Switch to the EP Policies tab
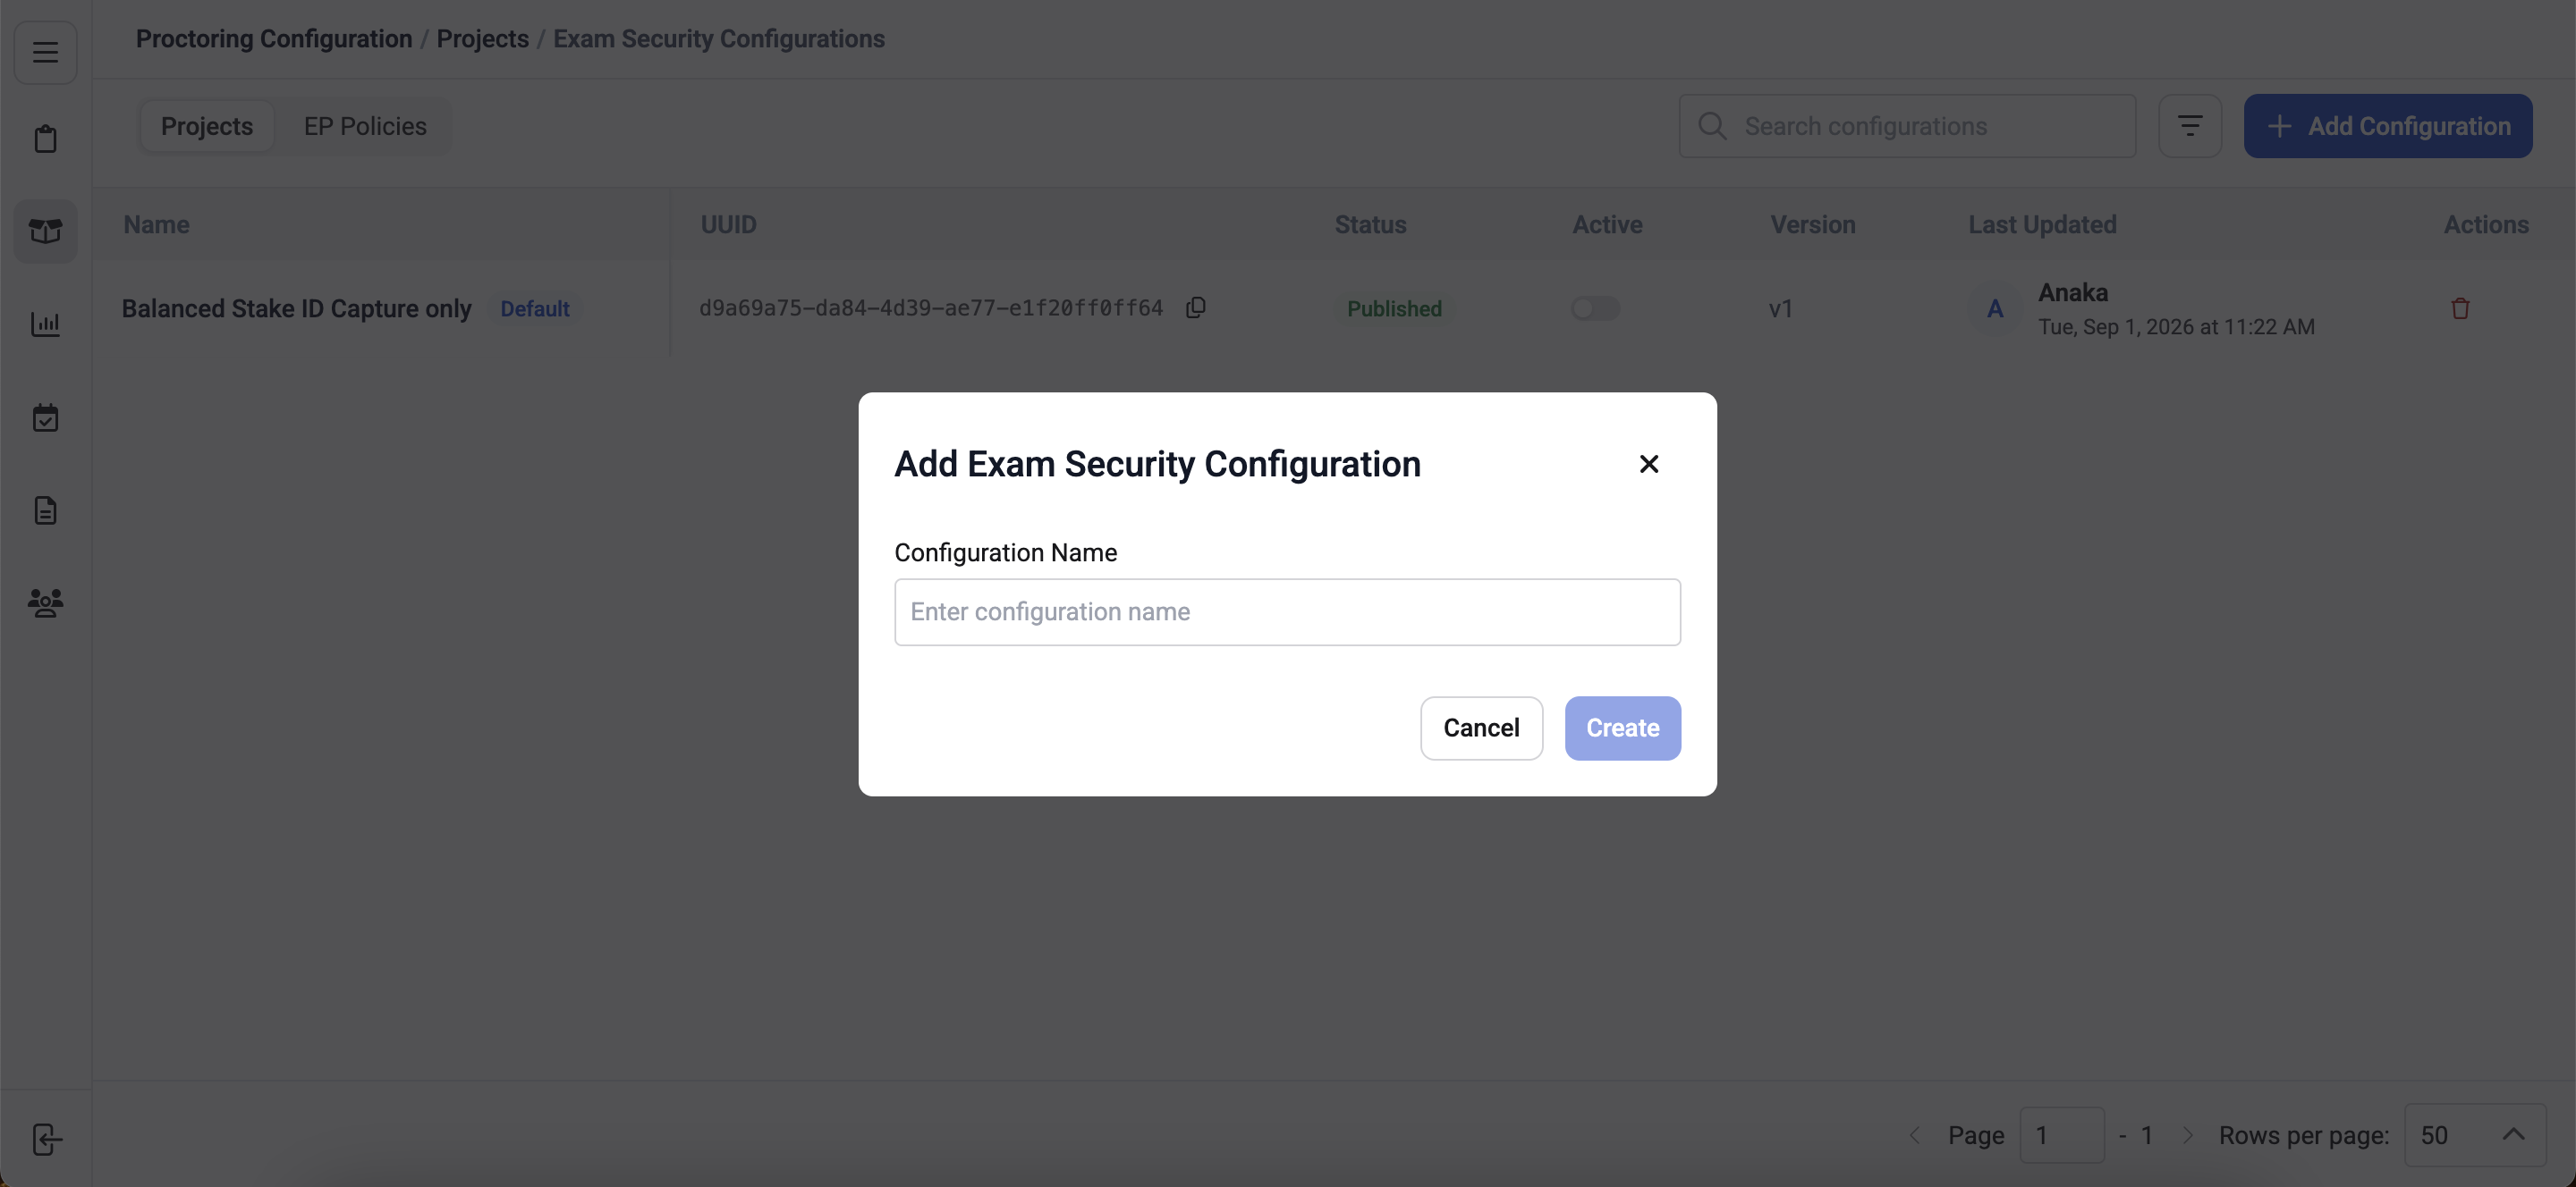 click(365, 126)
